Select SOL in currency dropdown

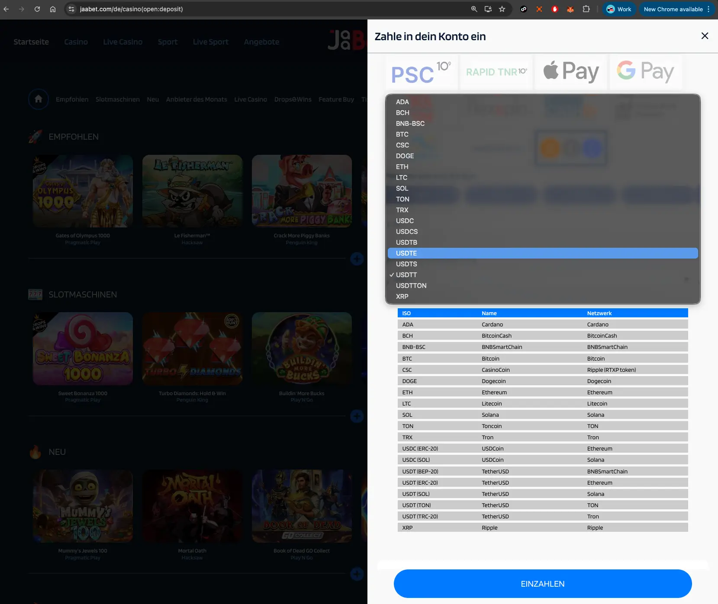tap(543, 189)
